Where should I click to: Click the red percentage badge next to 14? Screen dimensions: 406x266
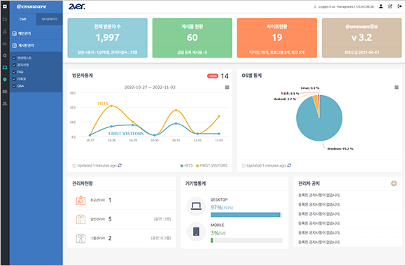(213, 76)
